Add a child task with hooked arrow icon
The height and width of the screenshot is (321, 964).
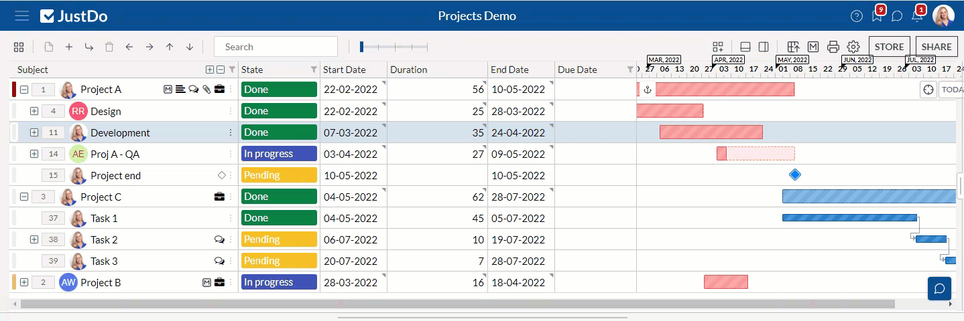point(88,47)
